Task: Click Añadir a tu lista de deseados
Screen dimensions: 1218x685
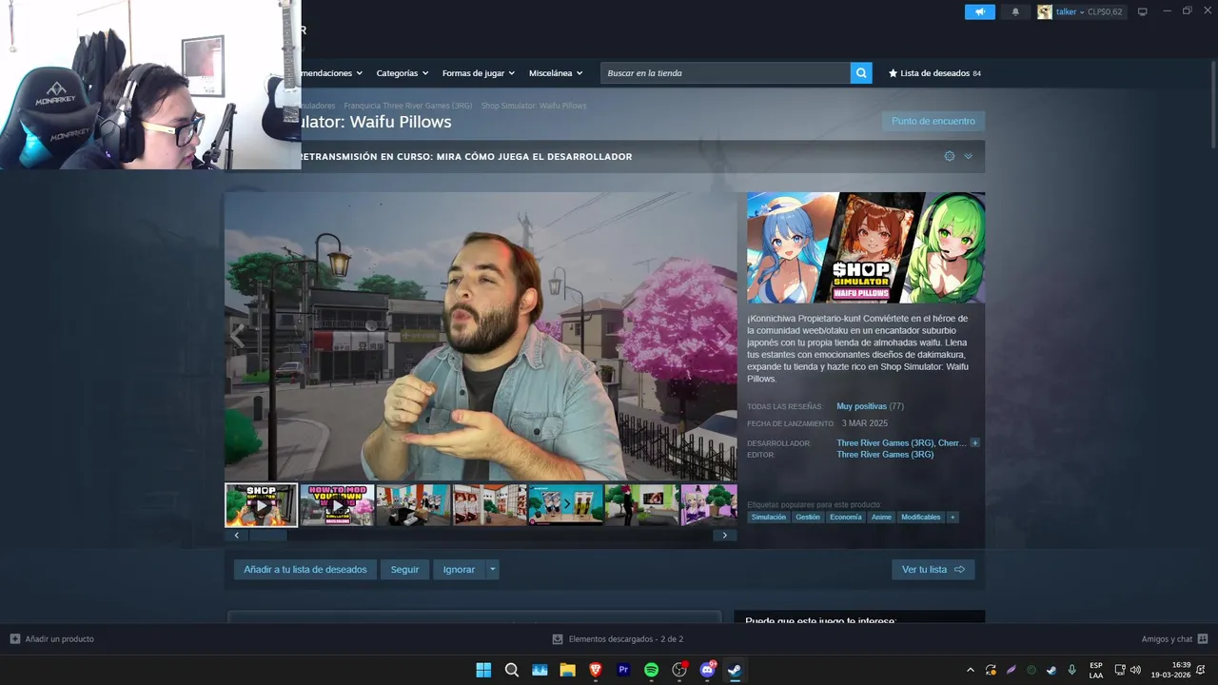Action: tap(304, 570)
